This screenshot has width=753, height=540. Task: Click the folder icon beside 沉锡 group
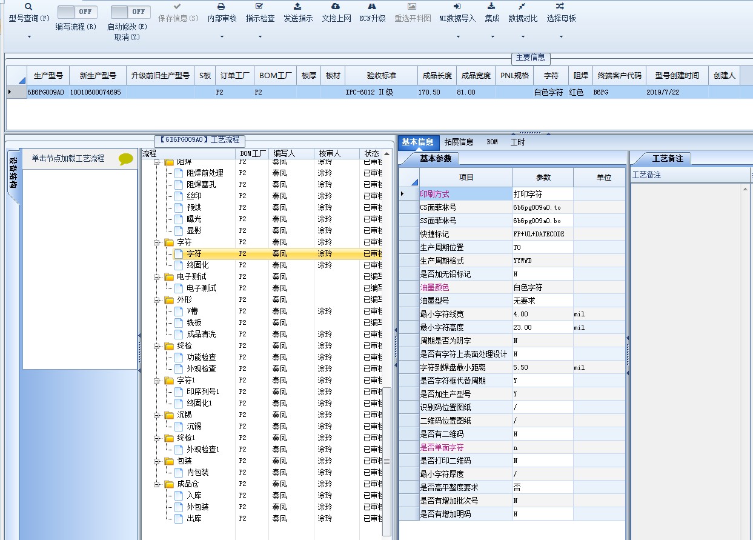click(169, 415)
